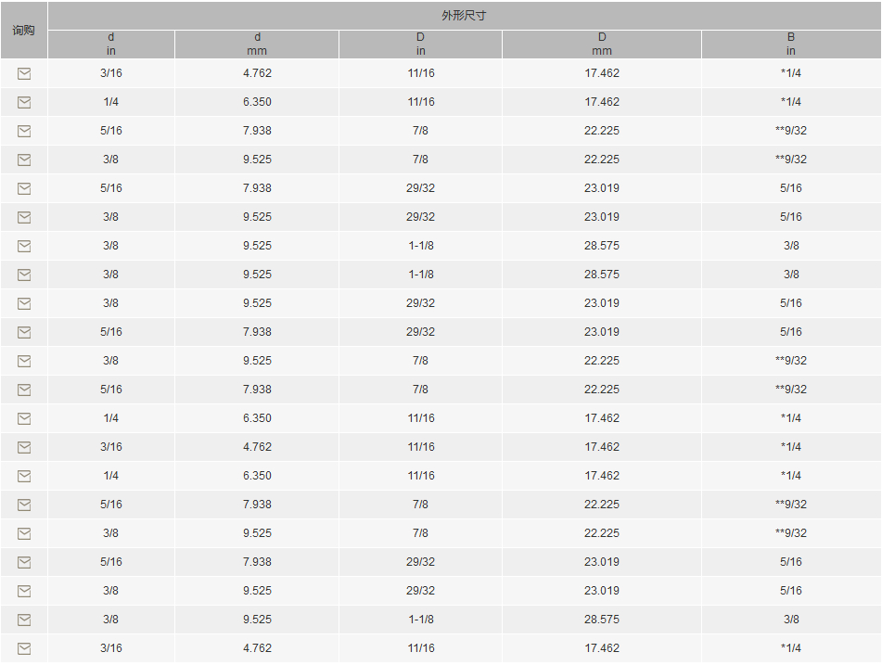Select the 'd mm' column header
Viewport: 882px width, 665px height.
click(x=257, y=44)
